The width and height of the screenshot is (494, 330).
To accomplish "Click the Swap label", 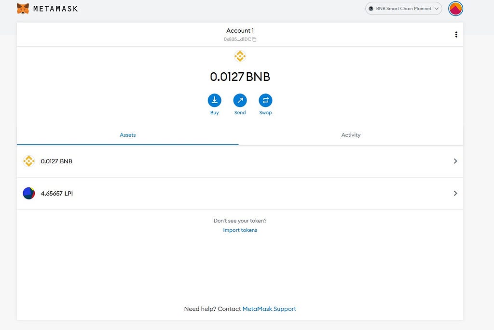I will 266,113.
